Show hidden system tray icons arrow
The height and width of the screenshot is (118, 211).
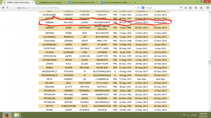click(x=180, y=115)
